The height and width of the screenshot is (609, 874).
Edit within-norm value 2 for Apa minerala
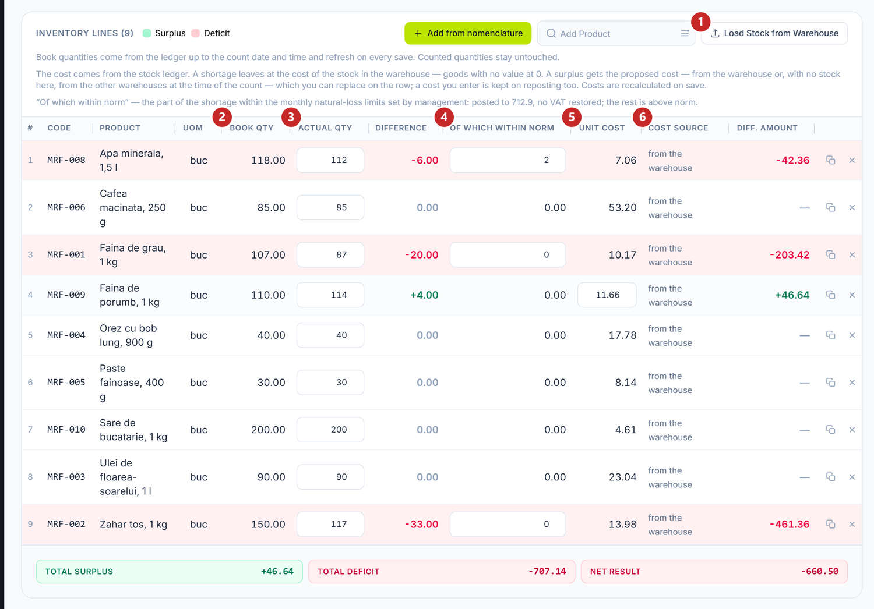pyautogui.click(x=508, y=160)
